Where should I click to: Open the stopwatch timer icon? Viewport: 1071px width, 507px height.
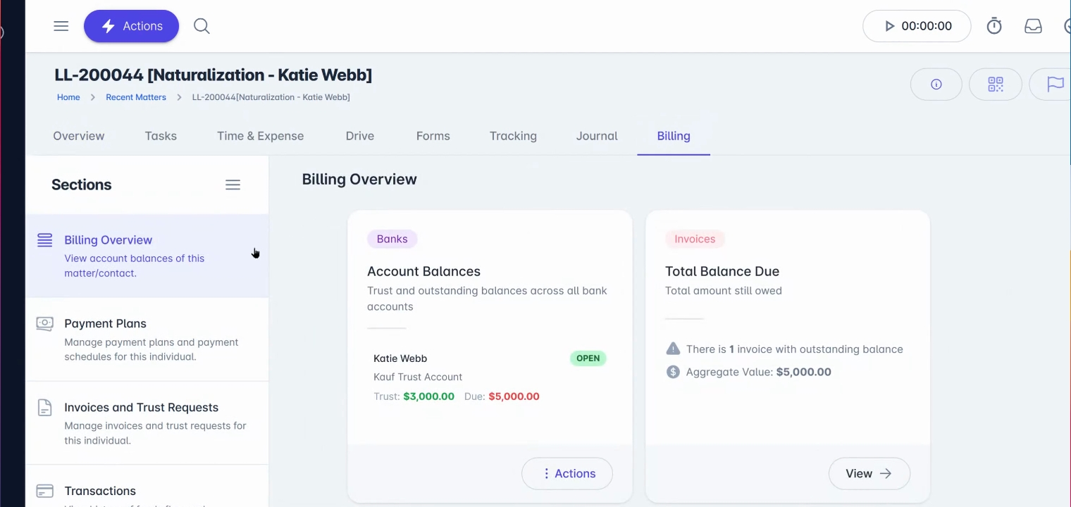(994, 26)
